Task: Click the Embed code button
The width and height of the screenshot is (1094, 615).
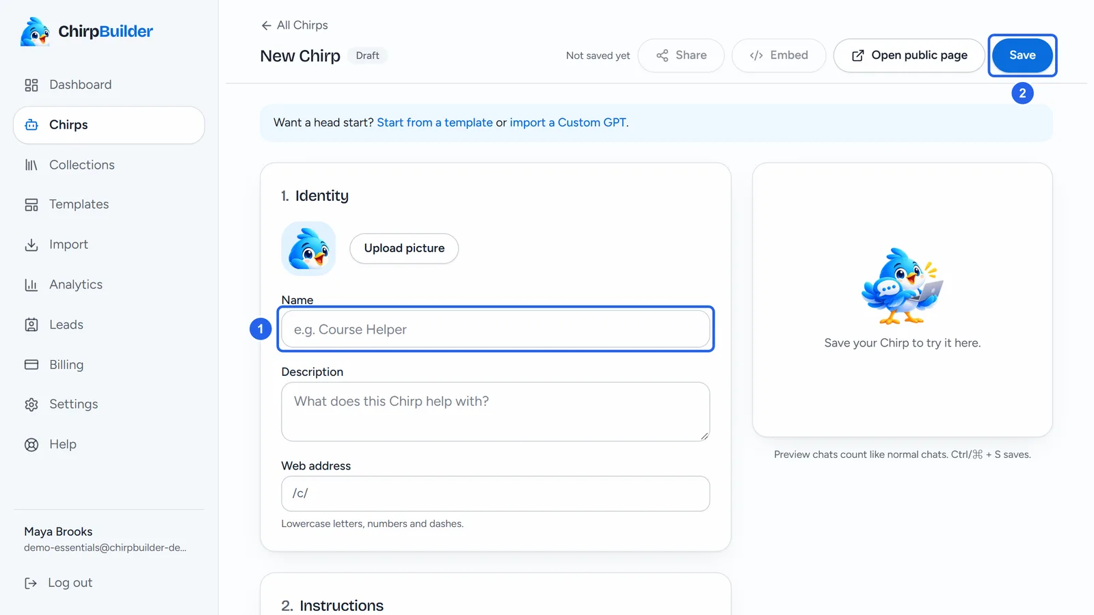Action: [x=779, y=55]
